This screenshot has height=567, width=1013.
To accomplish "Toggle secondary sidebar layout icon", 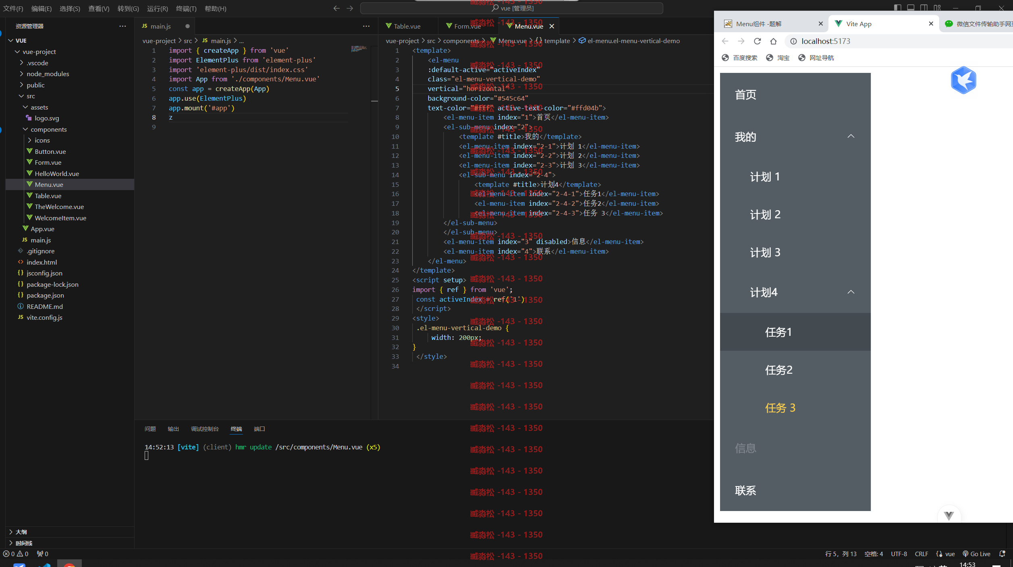I will point(924,8).
